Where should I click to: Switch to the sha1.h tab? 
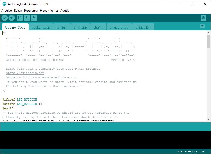[x=98, y=27]
